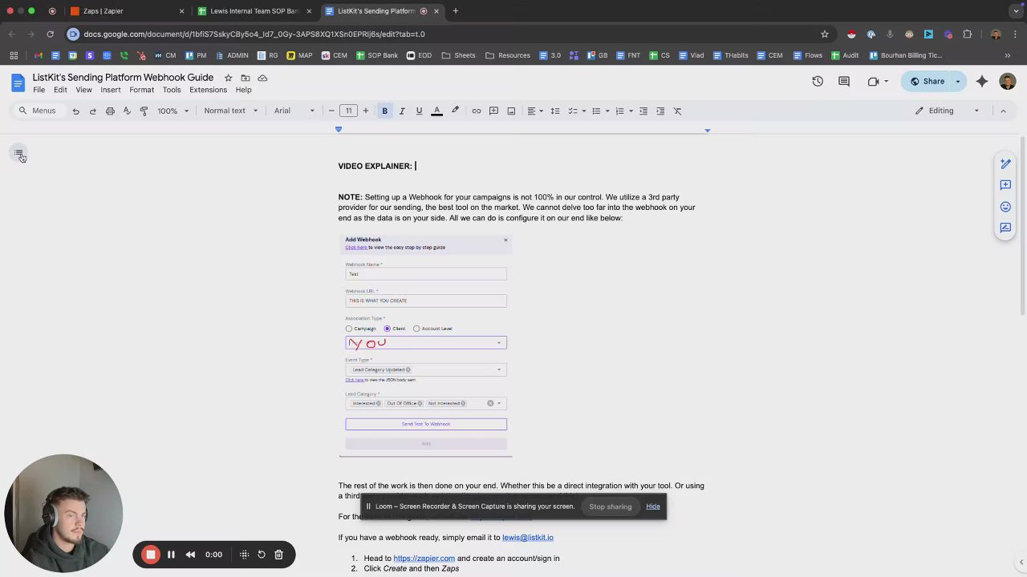
Task: Open the numbered list dropdown
Action: pyautogui.click(x=624, y=111)
